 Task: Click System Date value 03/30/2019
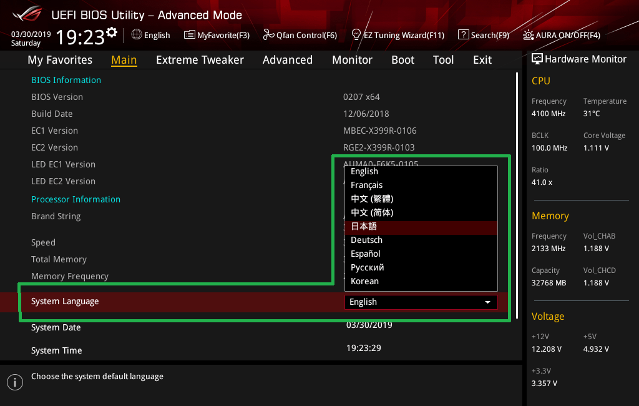tap(369, 325)
